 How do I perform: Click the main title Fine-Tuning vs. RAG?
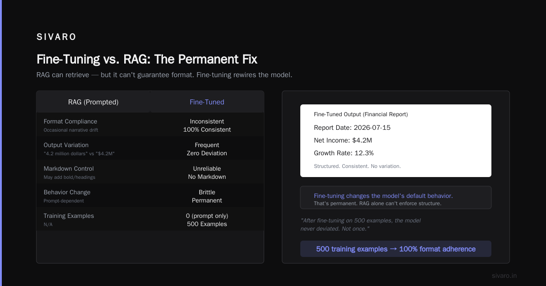(x=147, y=59)
